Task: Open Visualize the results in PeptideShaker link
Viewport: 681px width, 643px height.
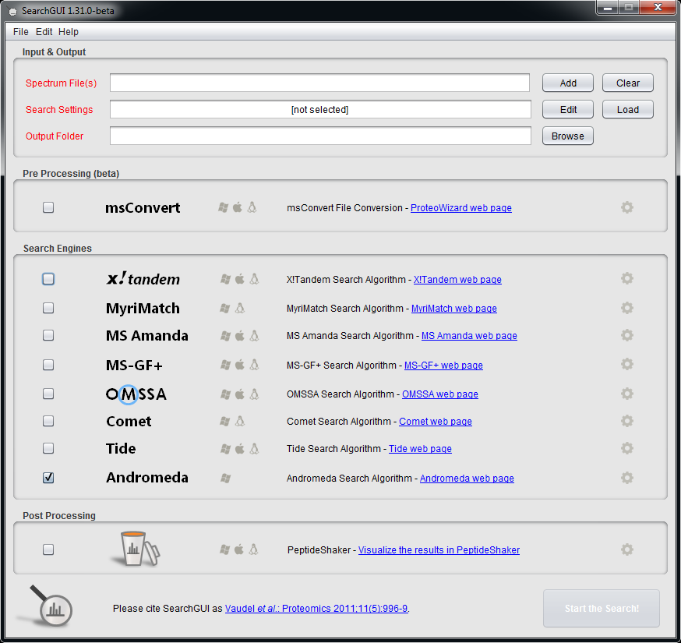Action: 439,550
